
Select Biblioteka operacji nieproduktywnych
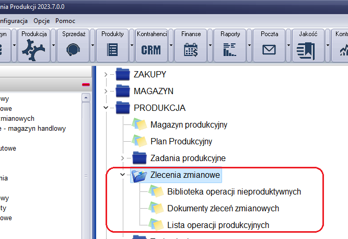pos(234,192)
